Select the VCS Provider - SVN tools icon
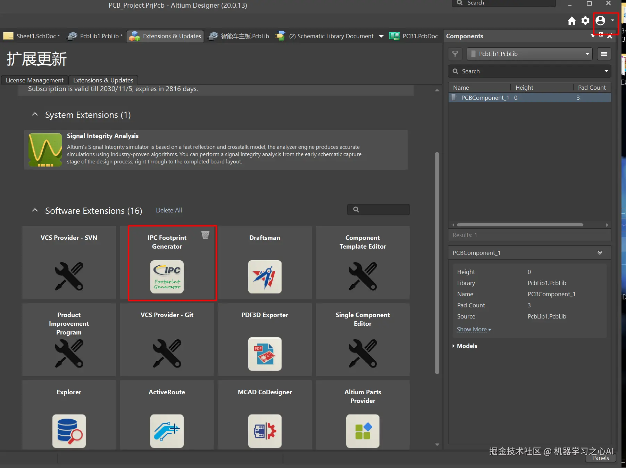The image size is (626, 468). pyautogui.click(x=69, y=276)
